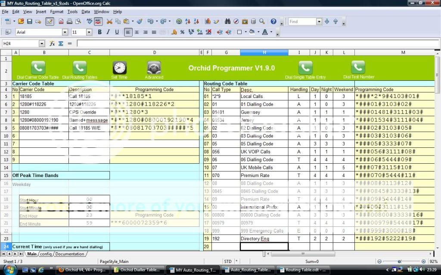Viewport: 441px width, 275px height.
Task: Open the Name Box cell reference dropdown
Action: point(42,43)
